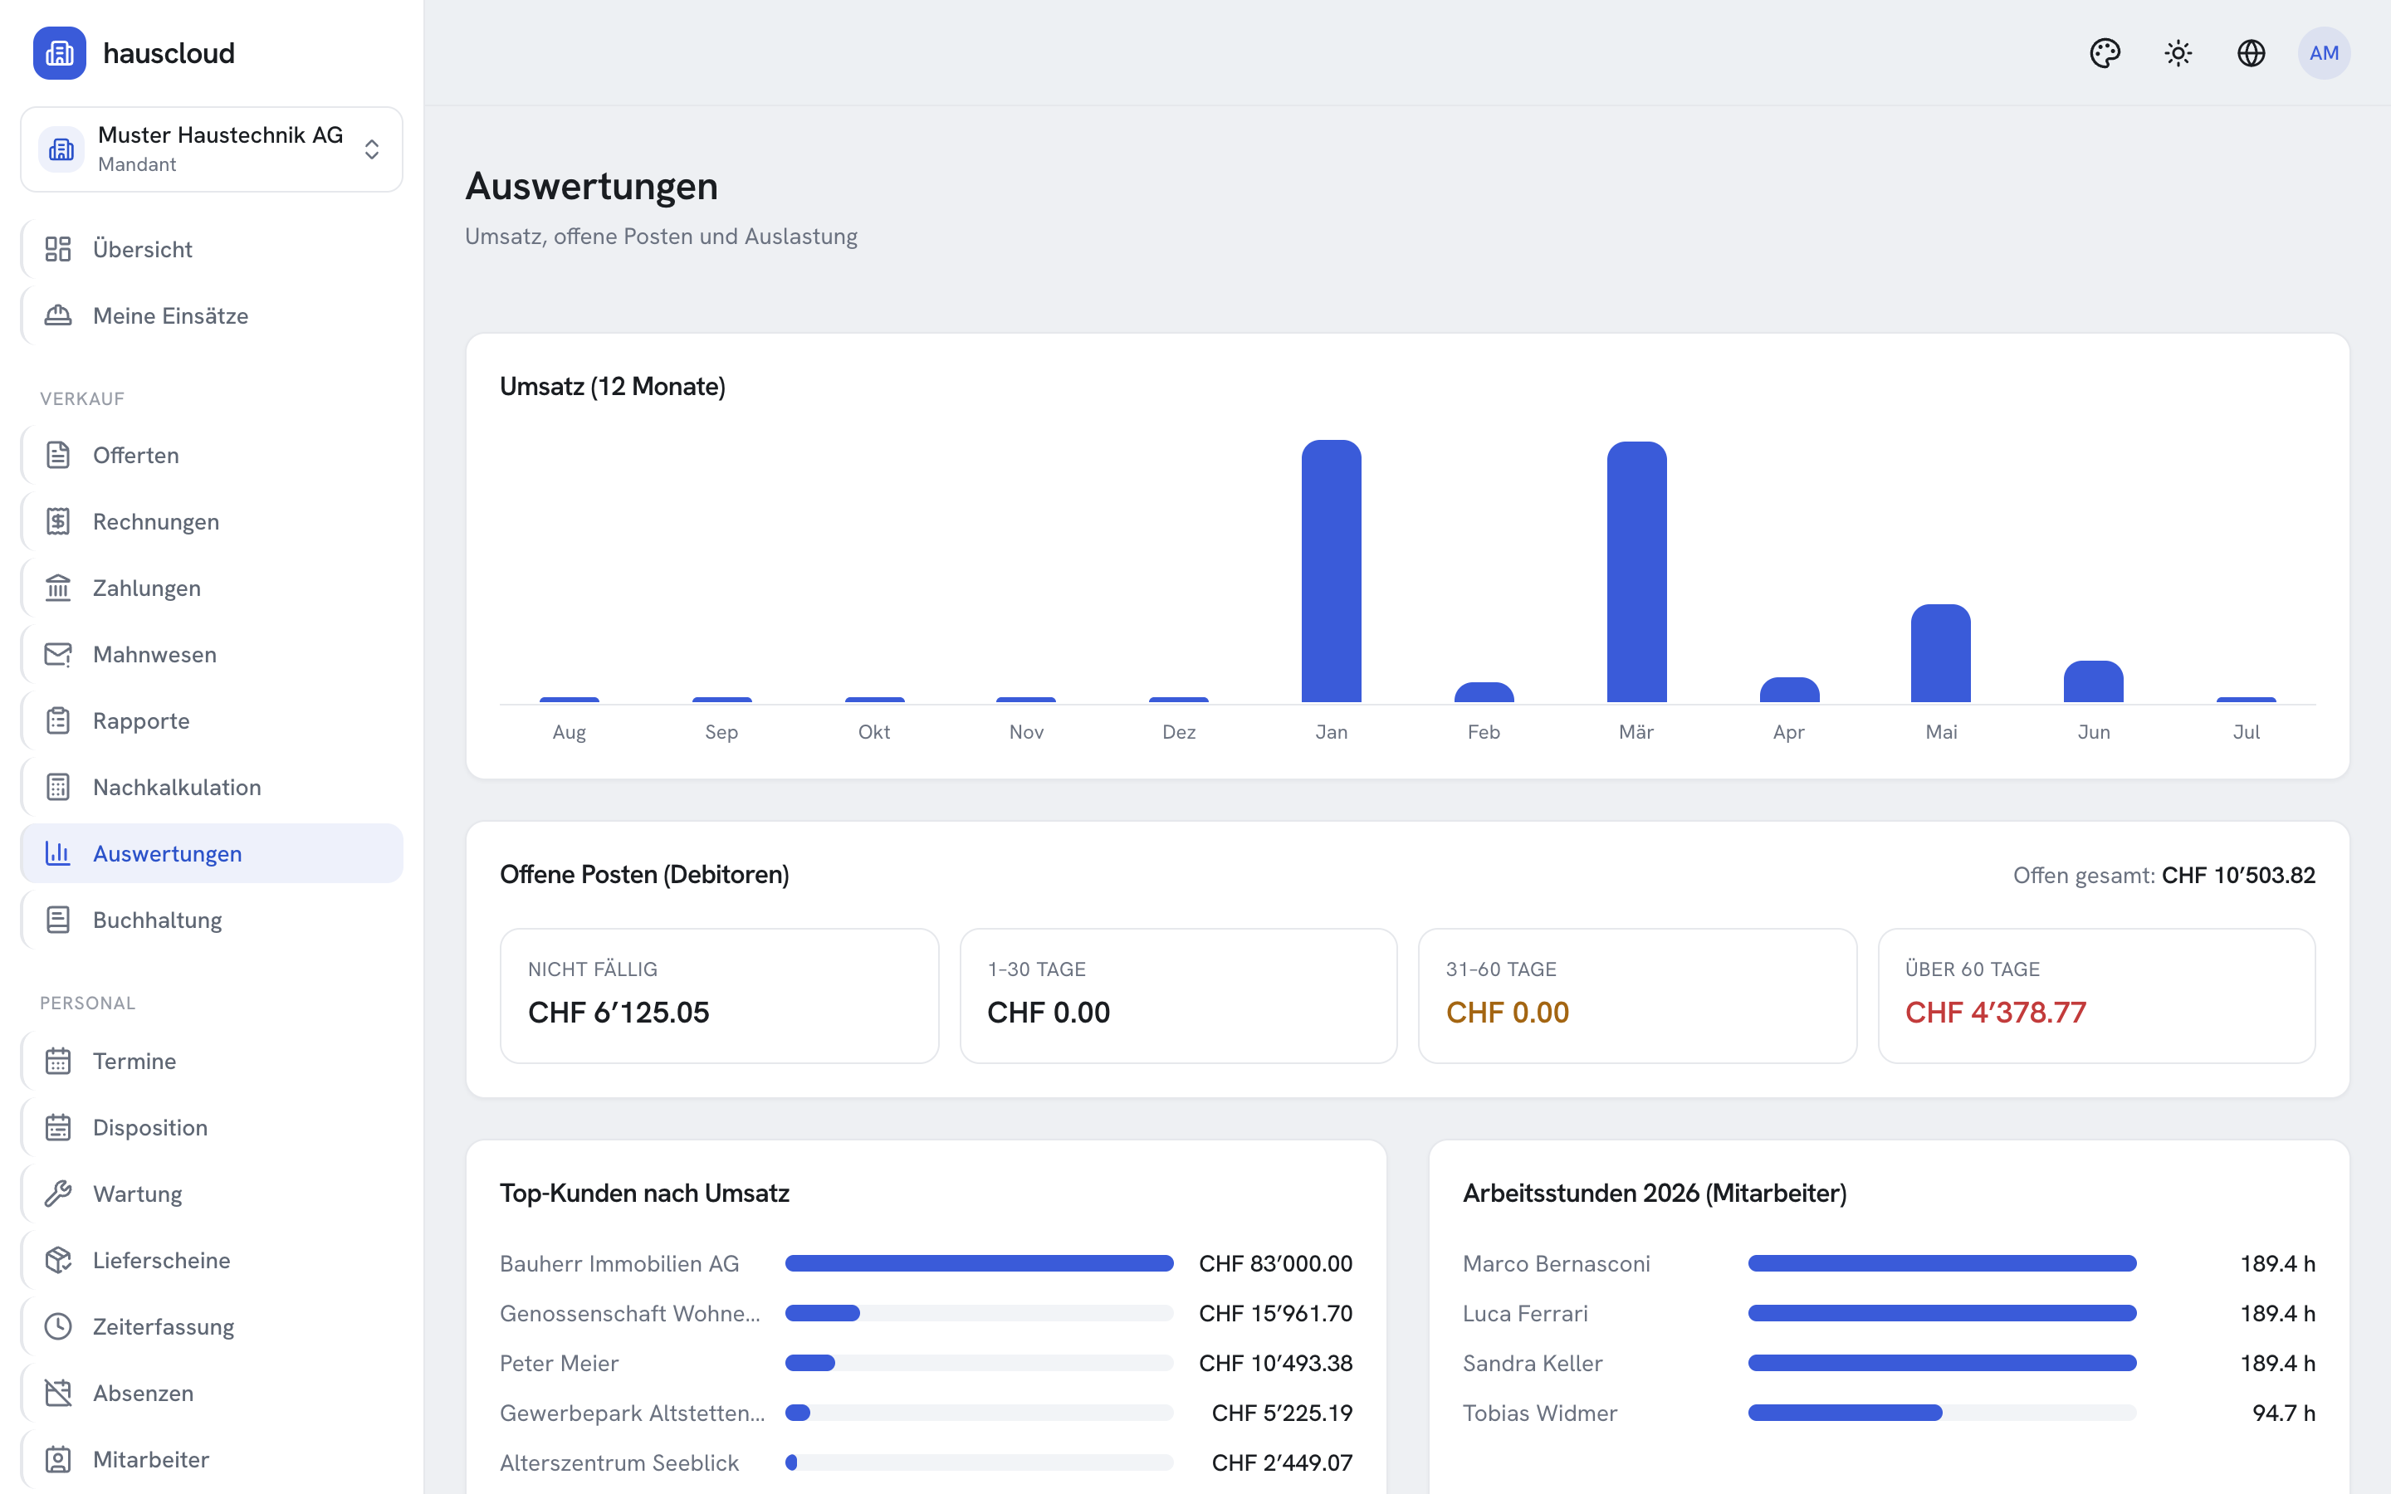The image size is (2391, 1494).
Task: Click the Rechnungen invoice icon
Action: (x=58, y=520)
